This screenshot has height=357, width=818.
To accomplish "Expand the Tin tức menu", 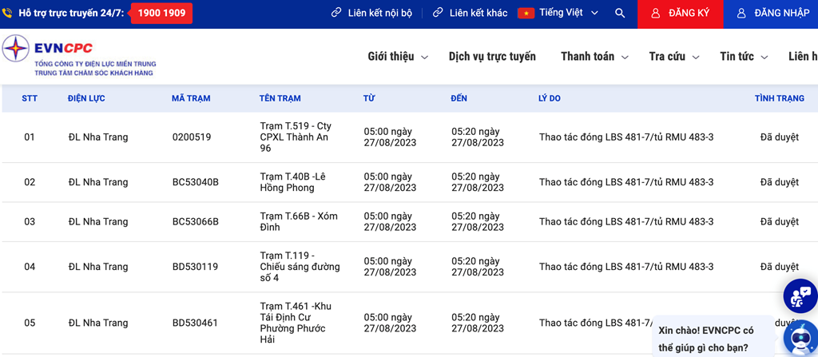I will (x=744, y=57).
